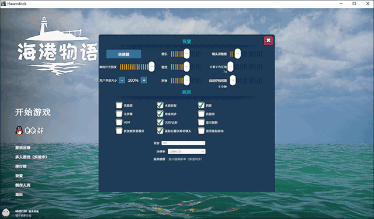Decrease UI size with the minus button
This screenshot has width=374, height=219.
click(x=122, y=81)
